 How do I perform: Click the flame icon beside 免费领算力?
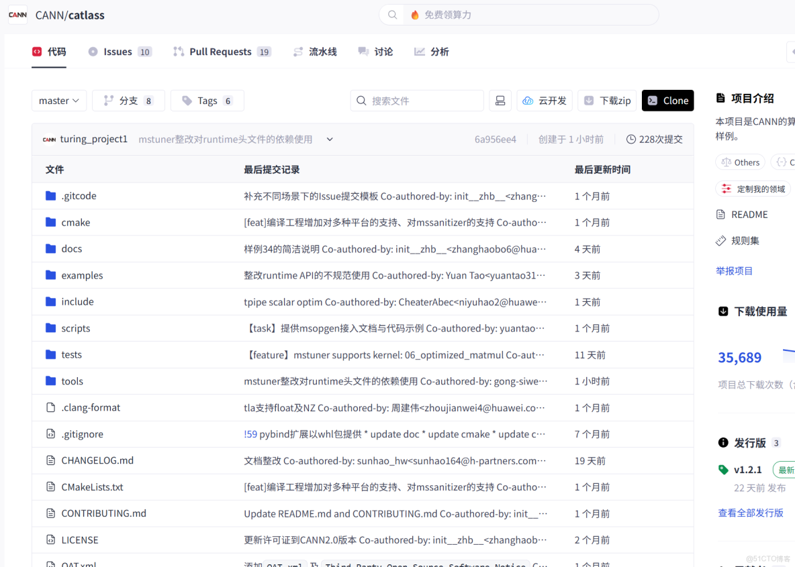point(415,14)
